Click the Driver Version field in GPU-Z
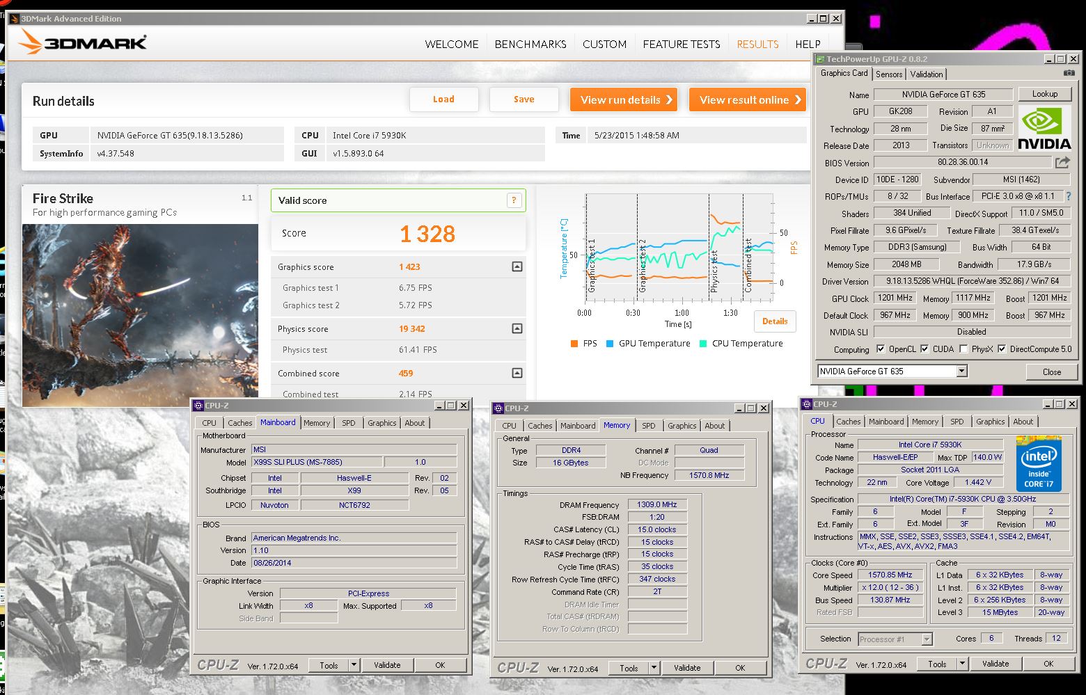 (972, 281)
